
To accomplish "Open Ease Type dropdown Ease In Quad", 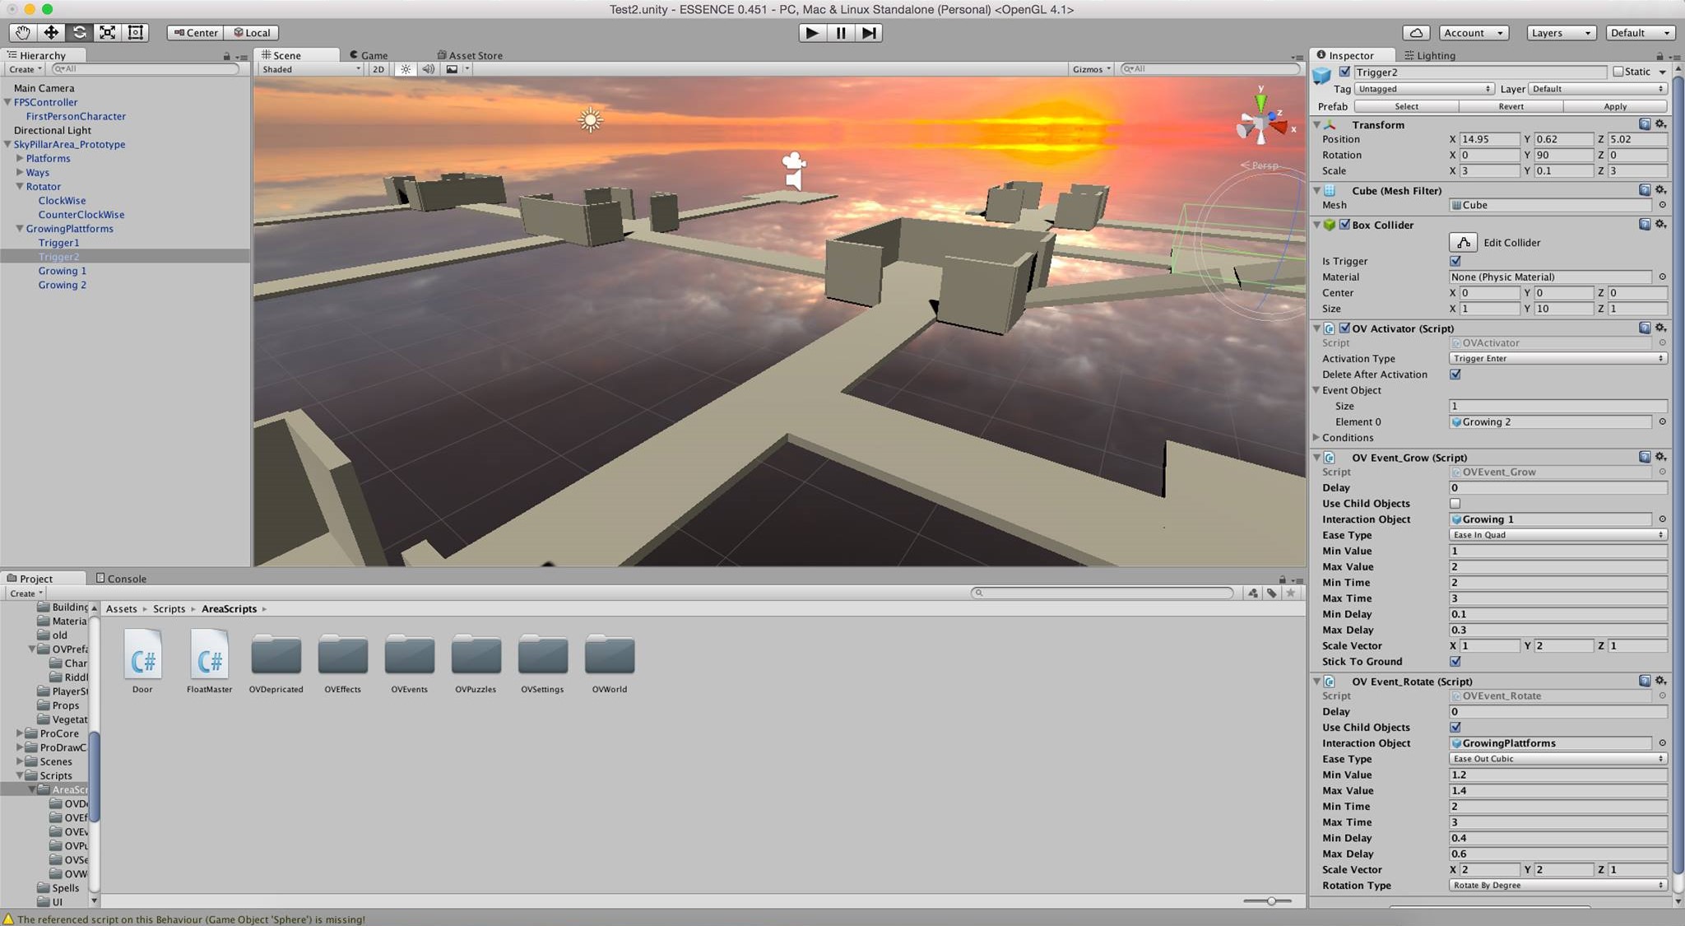I will tap(1557, 535).
